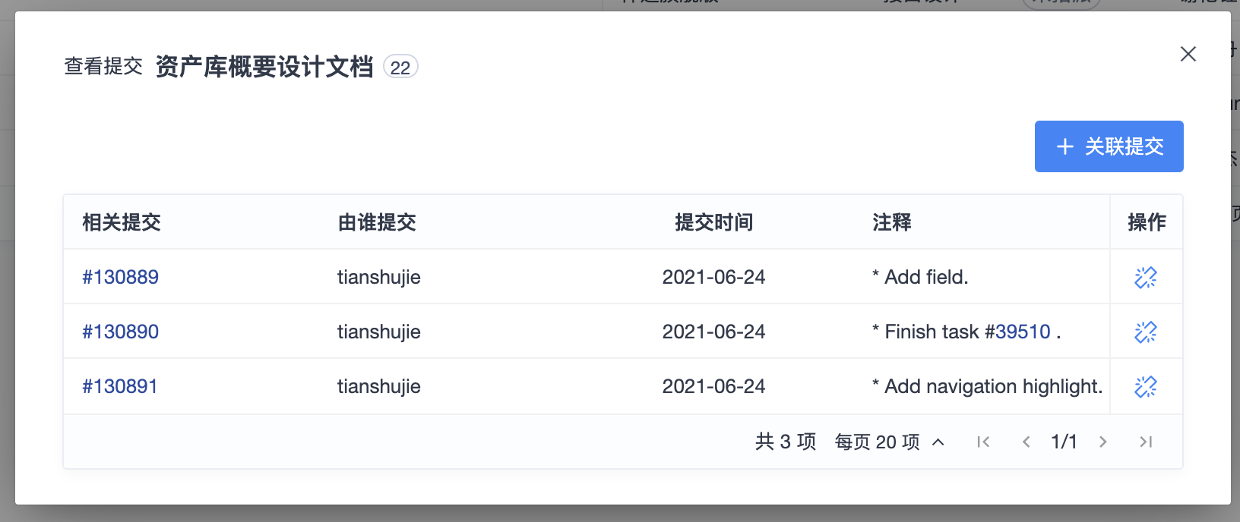Go to previous page of commits
1240x522 pixels.
tap(1026, 442)
